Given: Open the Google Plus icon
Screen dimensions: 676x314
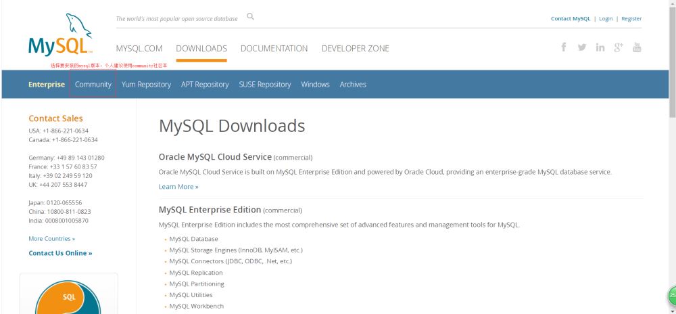Looking at the screenshot, I should pyautogui.click(x=619, y=47).
